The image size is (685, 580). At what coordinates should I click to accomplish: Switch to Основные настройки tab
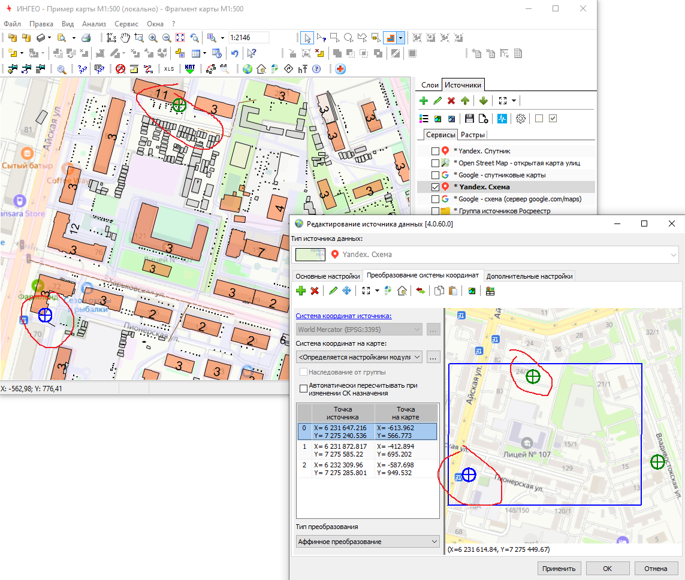pyautogui.click(x=328, y=276)
